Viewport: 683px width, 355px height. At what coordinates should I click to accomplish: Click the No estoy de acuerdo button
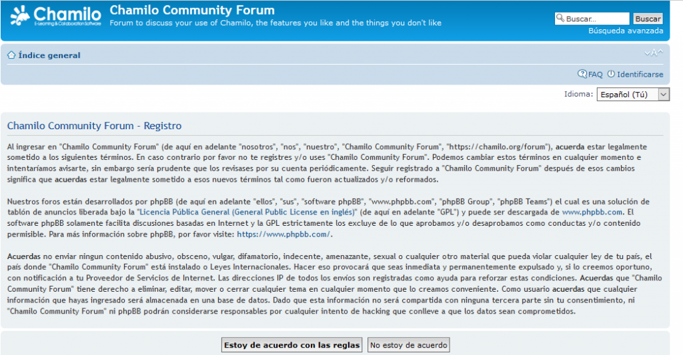(x=409, y=345)
